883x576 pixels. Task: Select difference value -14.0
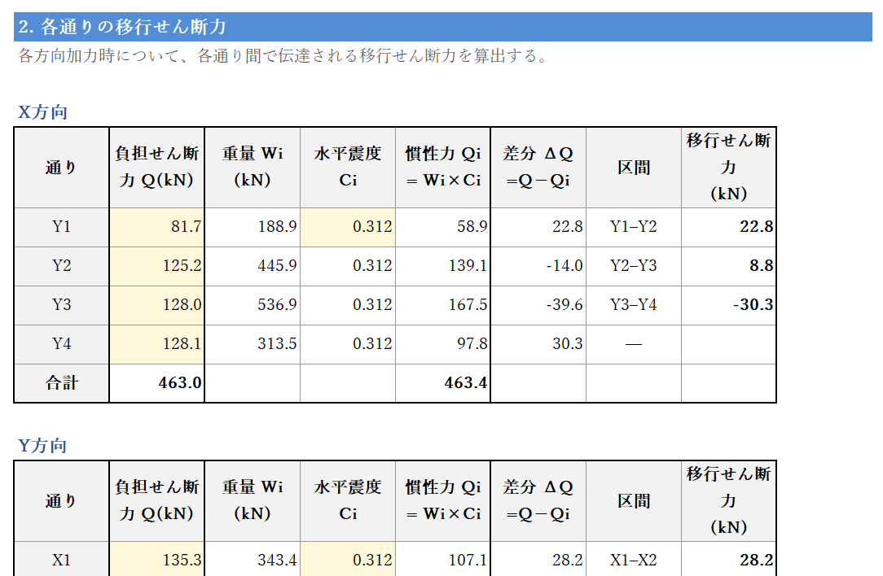[538, 266]
